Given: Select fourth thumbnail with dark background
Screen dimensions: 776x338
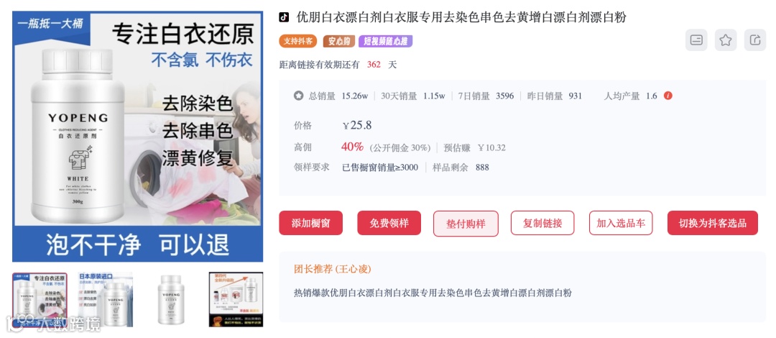Looking at the screenshot, I should pos(236,299).
